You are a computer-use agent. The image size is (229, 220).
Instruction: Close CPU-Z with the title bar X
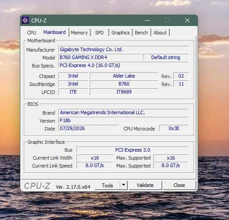point(187,20)
